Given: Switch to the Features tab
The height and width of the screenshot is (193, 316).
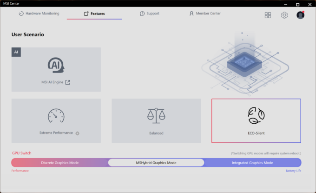Looking at the screenshot, I should pyautogui.click(x=94, y=13).
